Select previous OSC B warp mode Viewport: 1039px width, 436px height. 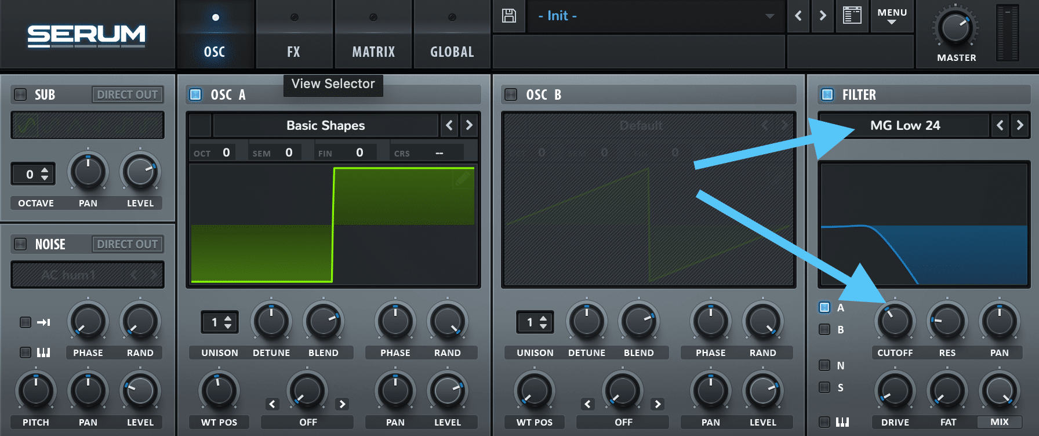(x=588, y=404)
